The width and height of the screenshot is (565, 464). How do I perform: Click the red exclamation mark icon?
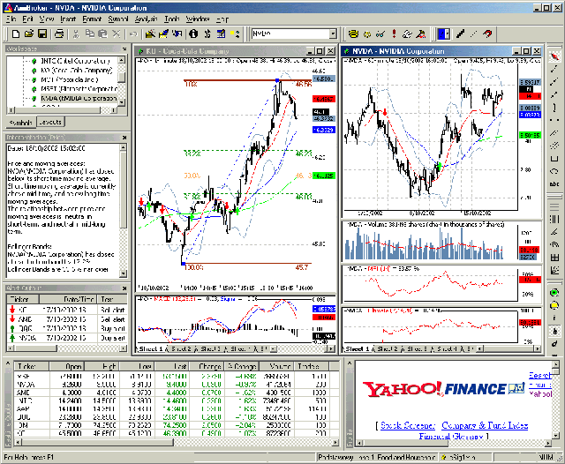click(x=394, y=34)
